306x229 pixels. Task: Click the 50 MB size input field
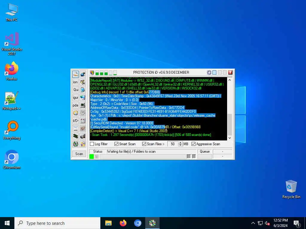tap(173, 144)
